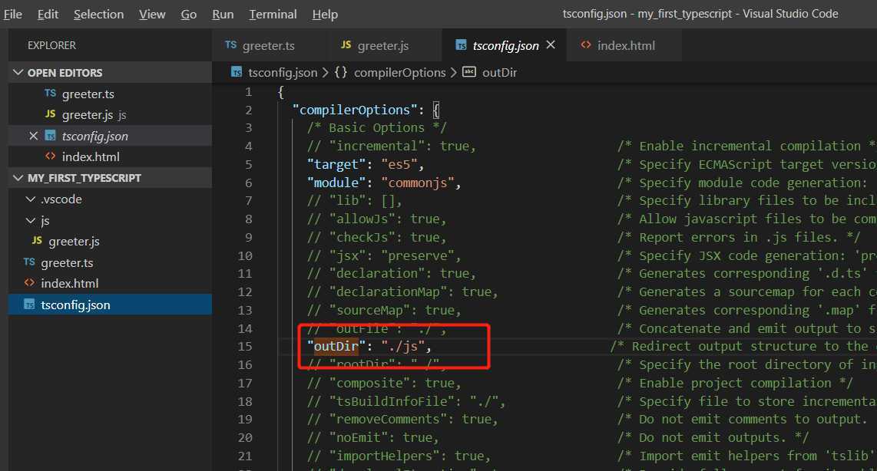Click the HTML icon on index.html tab
This screenshot has width=877, height=471.
[586, 44]
